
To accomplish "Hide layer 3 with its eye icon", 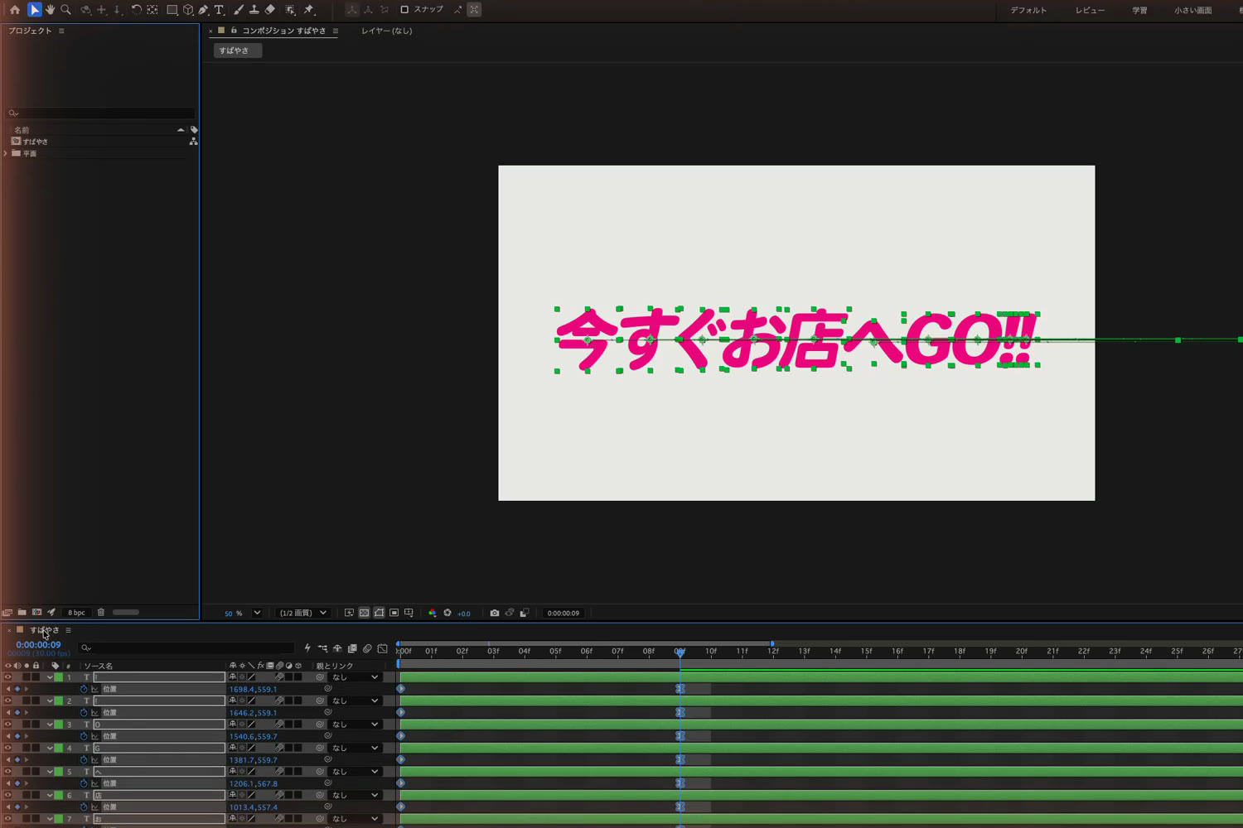I will [x=8, y=724].
